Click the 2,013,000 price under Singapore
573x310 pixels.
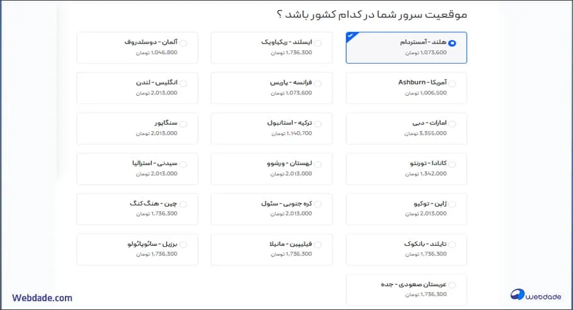coord(156,134)
